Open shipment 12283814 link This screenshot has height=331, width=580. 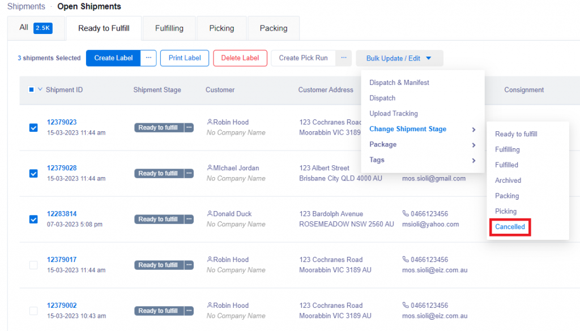pos(62,213)
